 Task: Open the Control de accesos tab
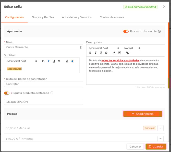coord(112,17)
